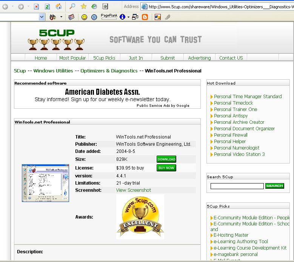This screenshot has height=262, width=294.
Task: Click the orange Blogger icon
Action: [145, 17]
